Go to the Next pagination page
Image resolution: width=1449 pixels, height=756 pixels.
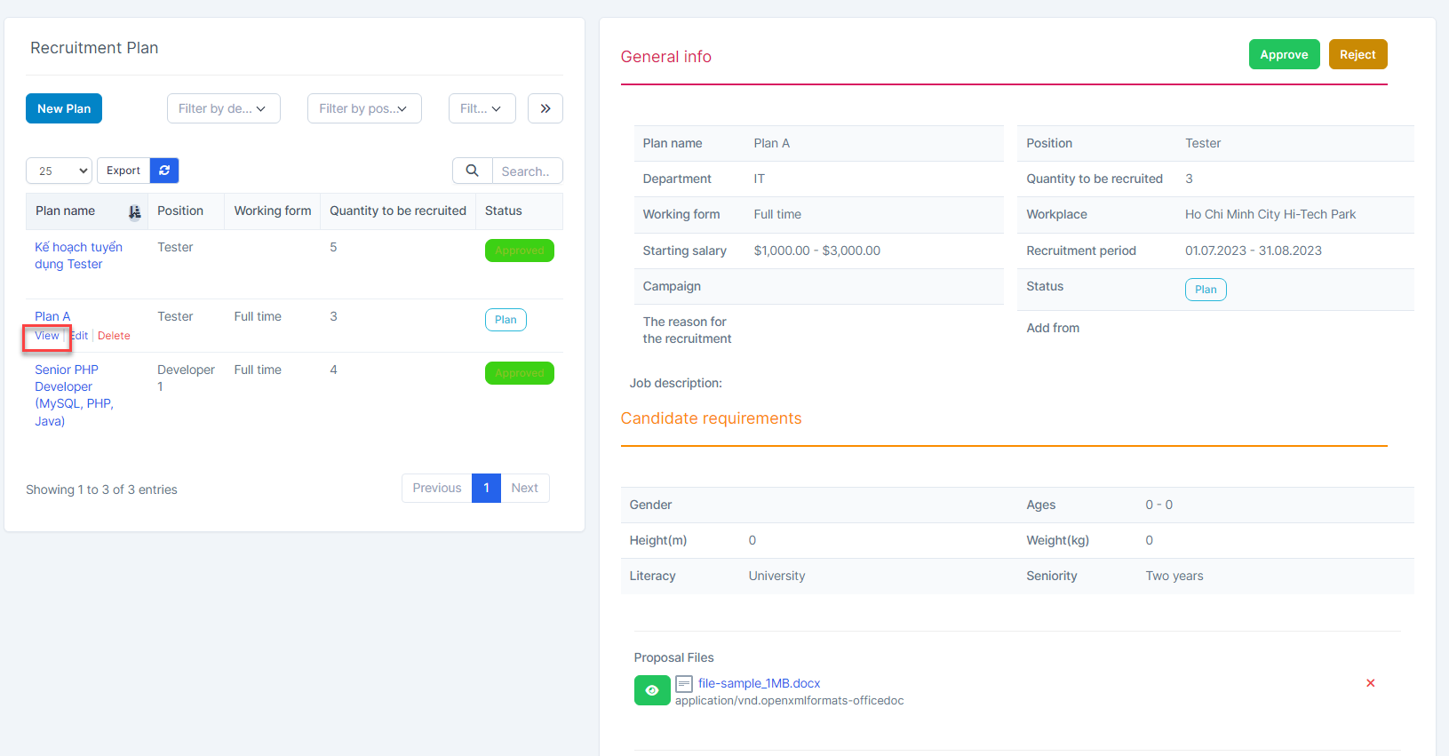click(x=524, y=488)
